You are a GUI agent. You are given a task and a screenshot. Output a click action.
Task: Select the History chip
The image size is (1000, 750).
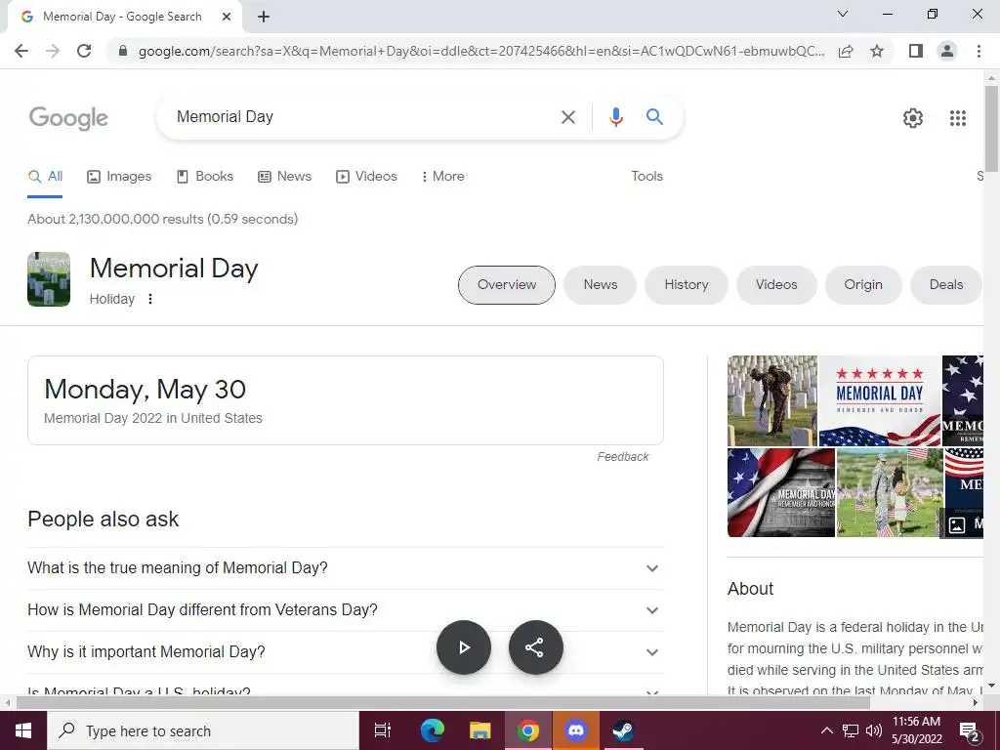click(687, 285)
